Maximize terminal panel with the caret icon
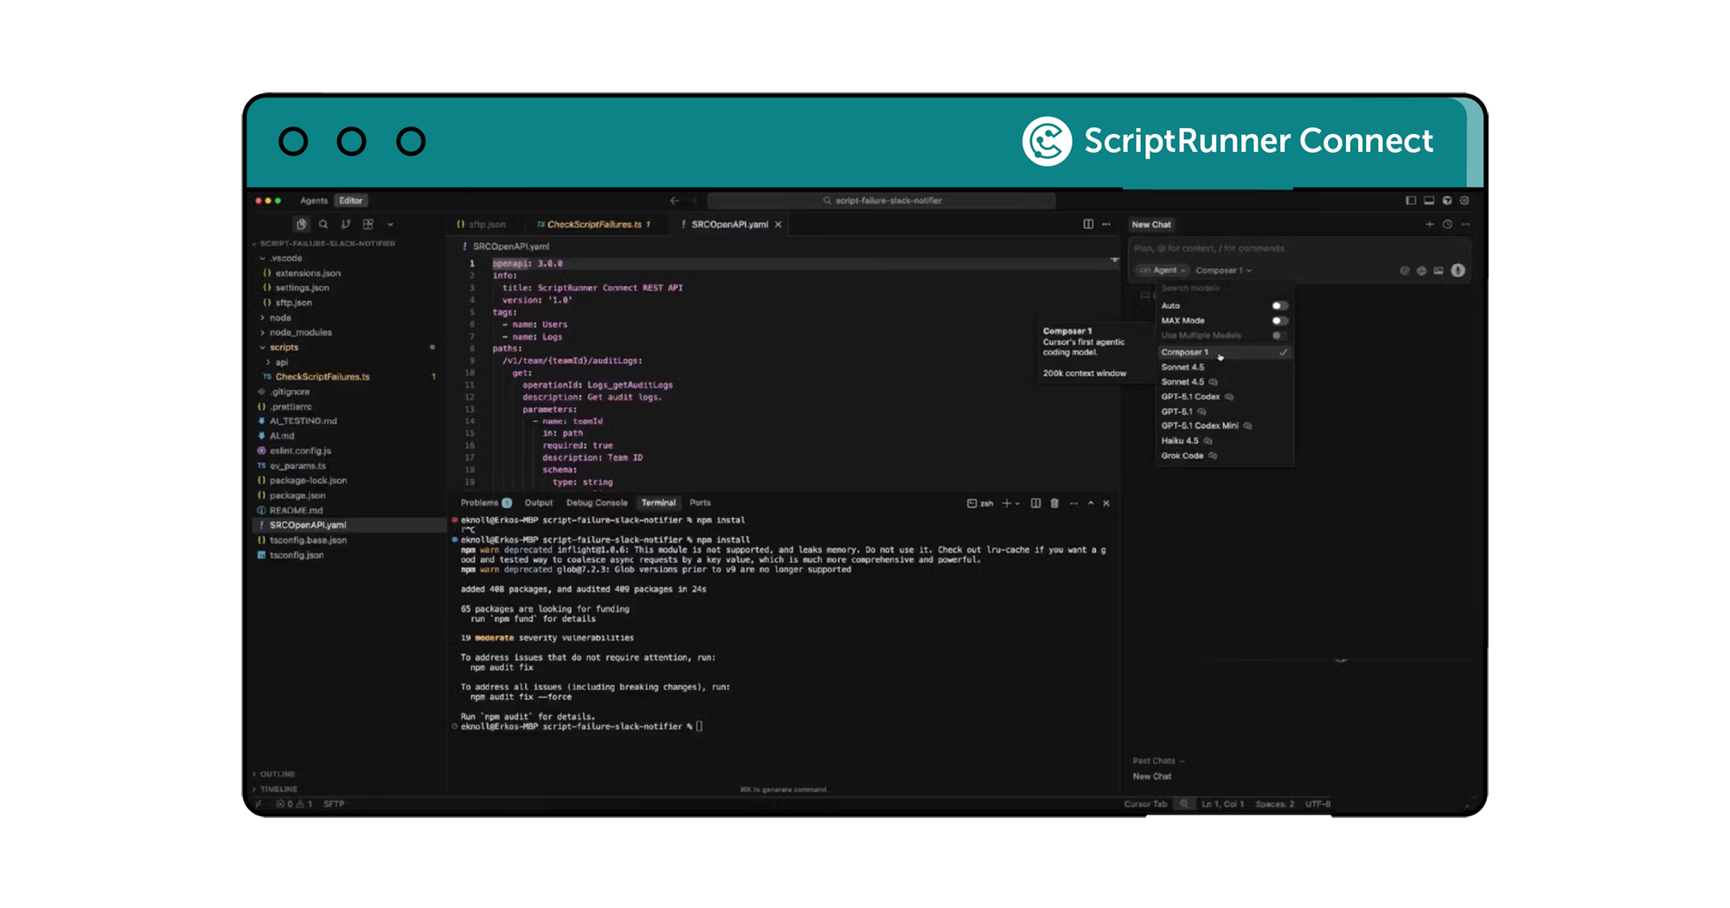This screenshot has height=908, width=1730. (x=1091, y=503)
